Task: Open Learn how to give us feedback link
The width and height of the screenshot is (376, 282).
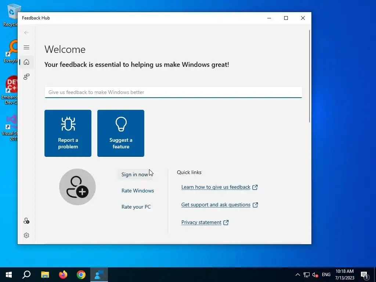Action: point(220,187)
